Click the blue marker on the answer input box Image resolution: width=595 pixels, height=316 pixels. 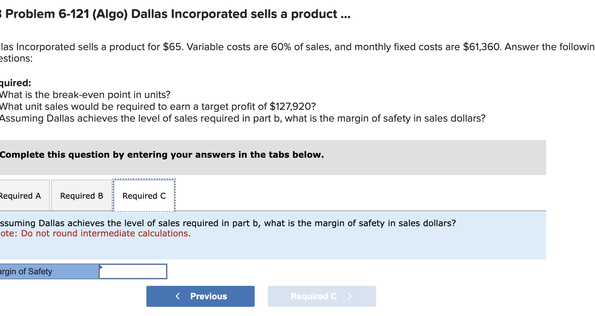pyautogui.click(x=101, y=266)
